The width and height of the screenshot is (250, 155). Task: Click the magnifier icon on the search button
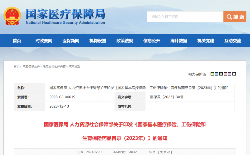tap(229, 17)
